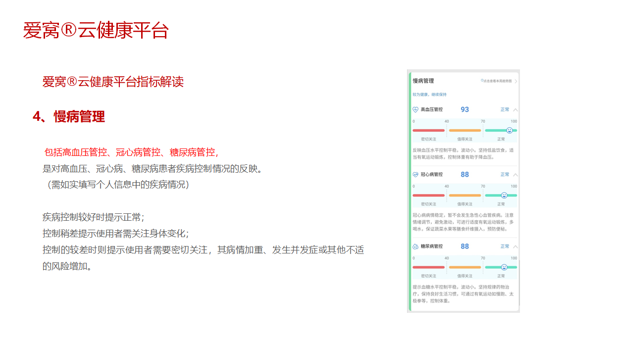The image size is (618, 347).
Task: Click the clock icon before 点击查看本周趋势图
Action: tap(482, 81)
